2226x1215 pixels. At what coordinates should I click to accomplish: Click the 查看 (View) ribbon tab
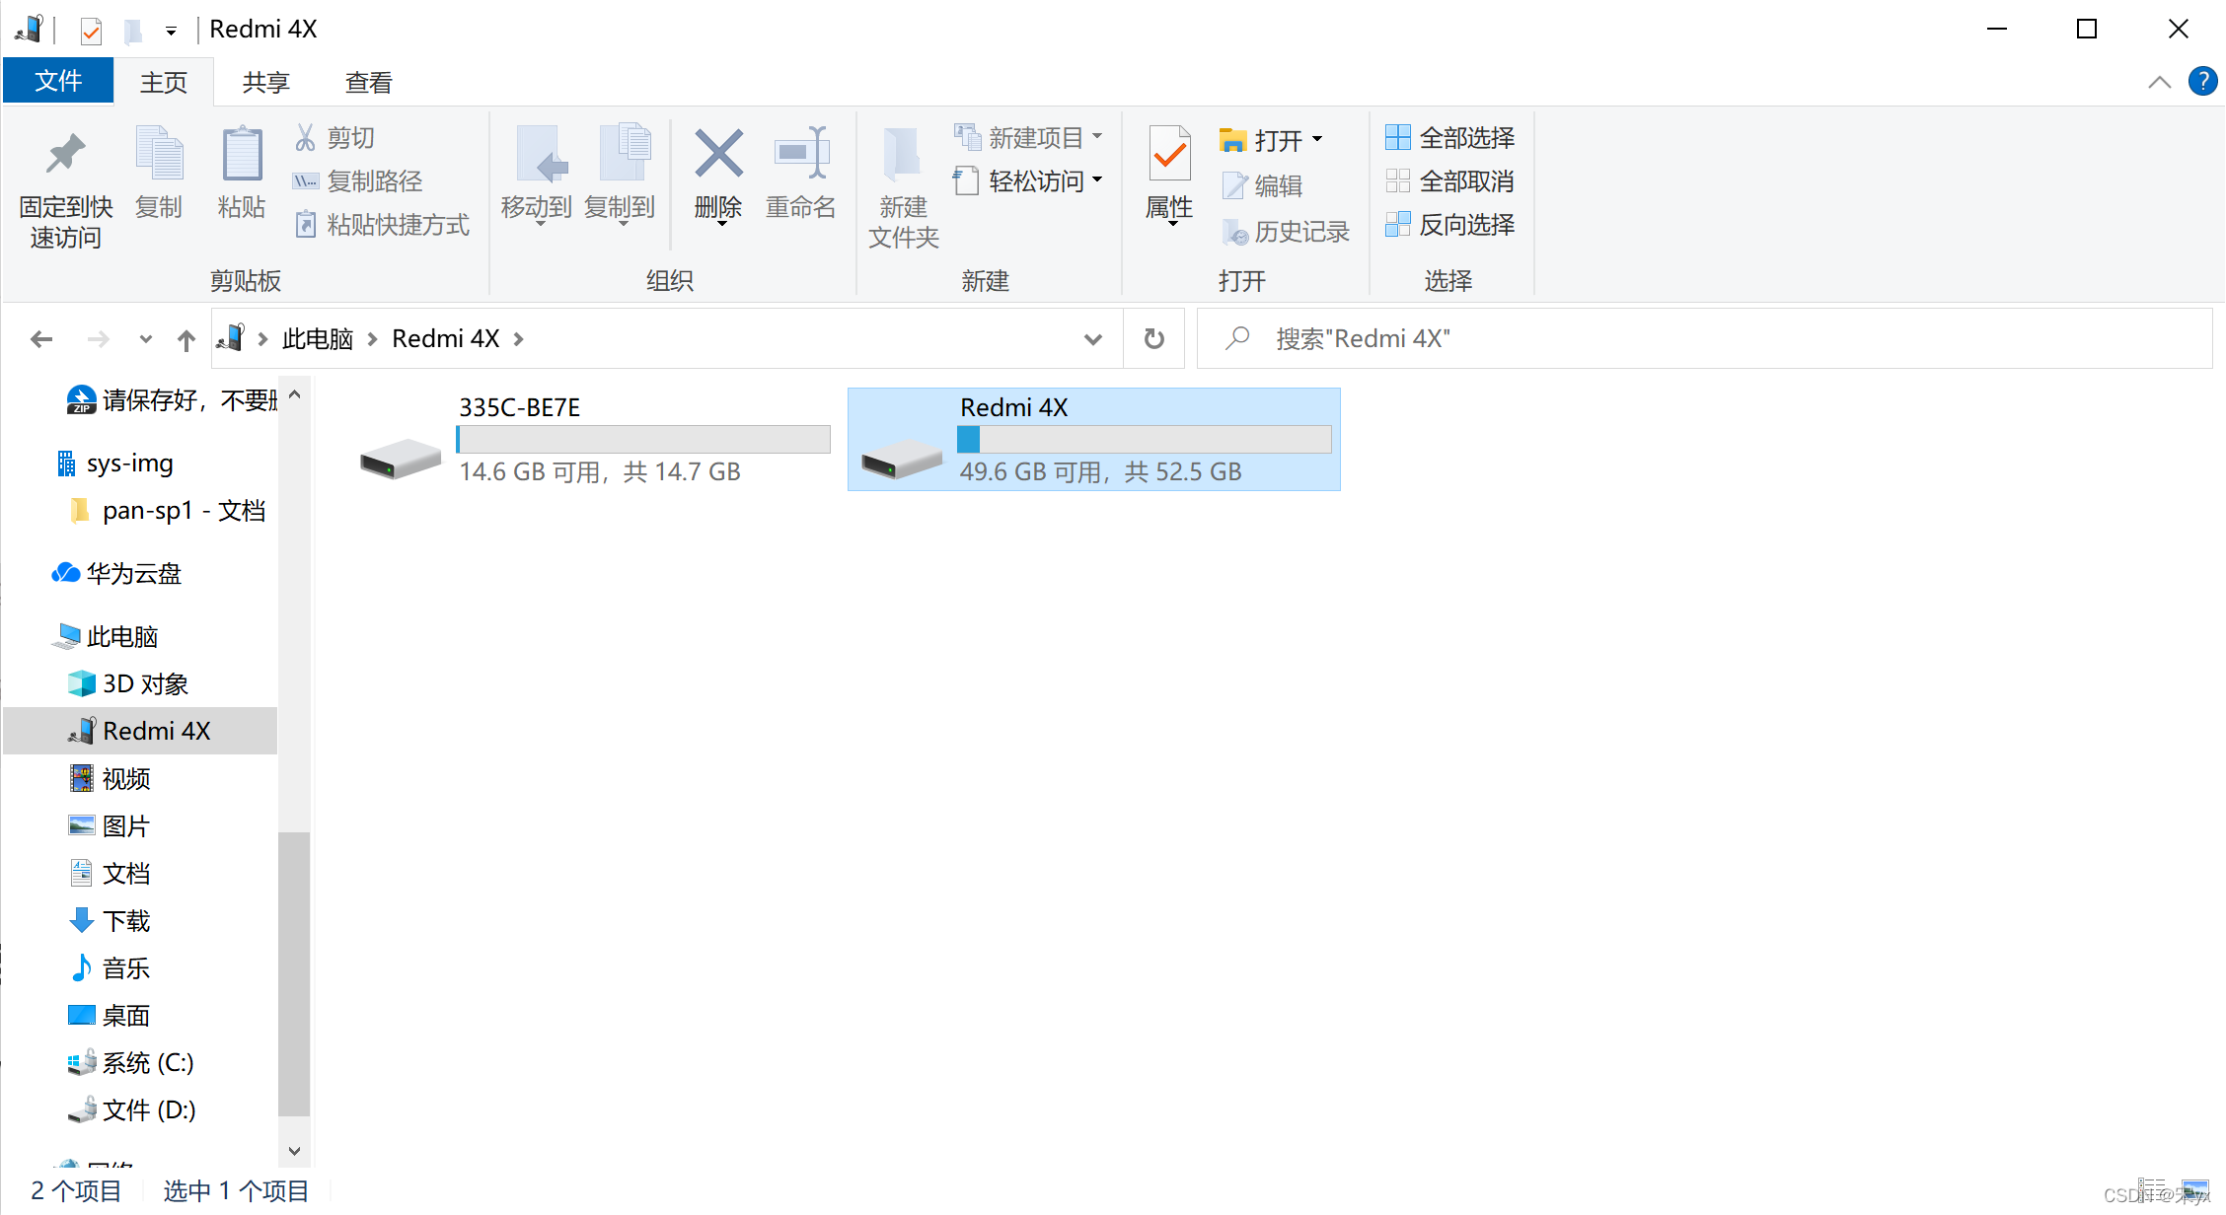point(367,81)
